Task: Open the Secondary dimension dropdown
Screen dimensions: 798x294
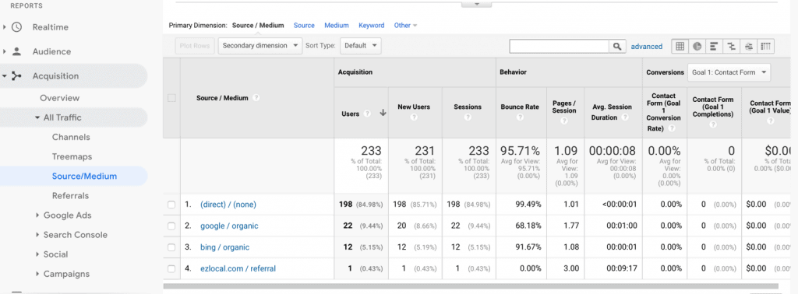Action: pos(260,46)
